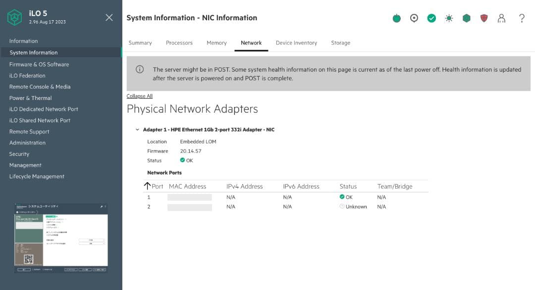Click the OK status next to Adapter firmware
The width and height of the screenshot is (535, 290).
click(183, 160)
